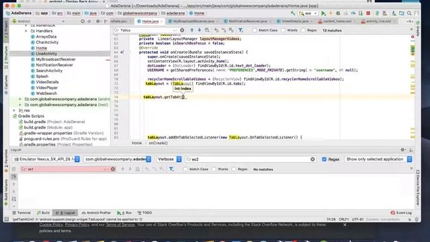Open the Logcat panel settings gear
Viewport: 430px width, 242px height.
pos(402,150)
